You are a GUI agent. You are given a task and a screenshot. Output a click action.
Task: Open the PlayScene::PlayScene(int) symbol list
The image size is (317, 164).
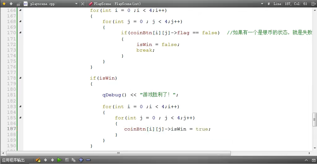pyautogui.click(x=117, y=4)
